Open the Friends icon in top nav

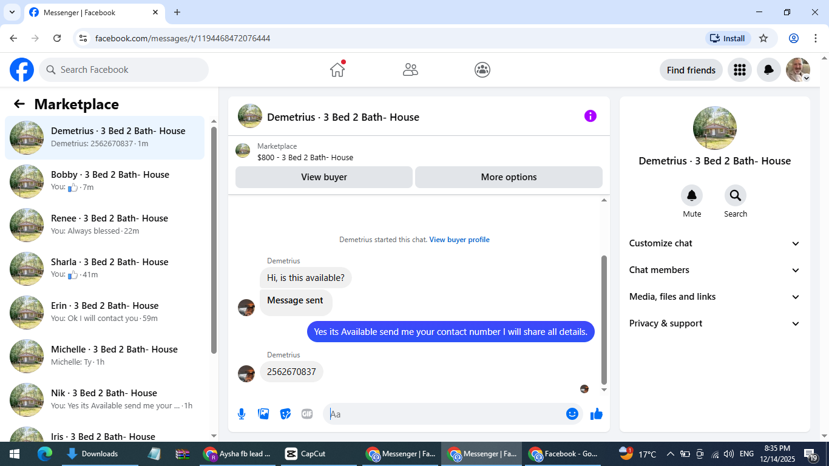[x=410, y=70]
